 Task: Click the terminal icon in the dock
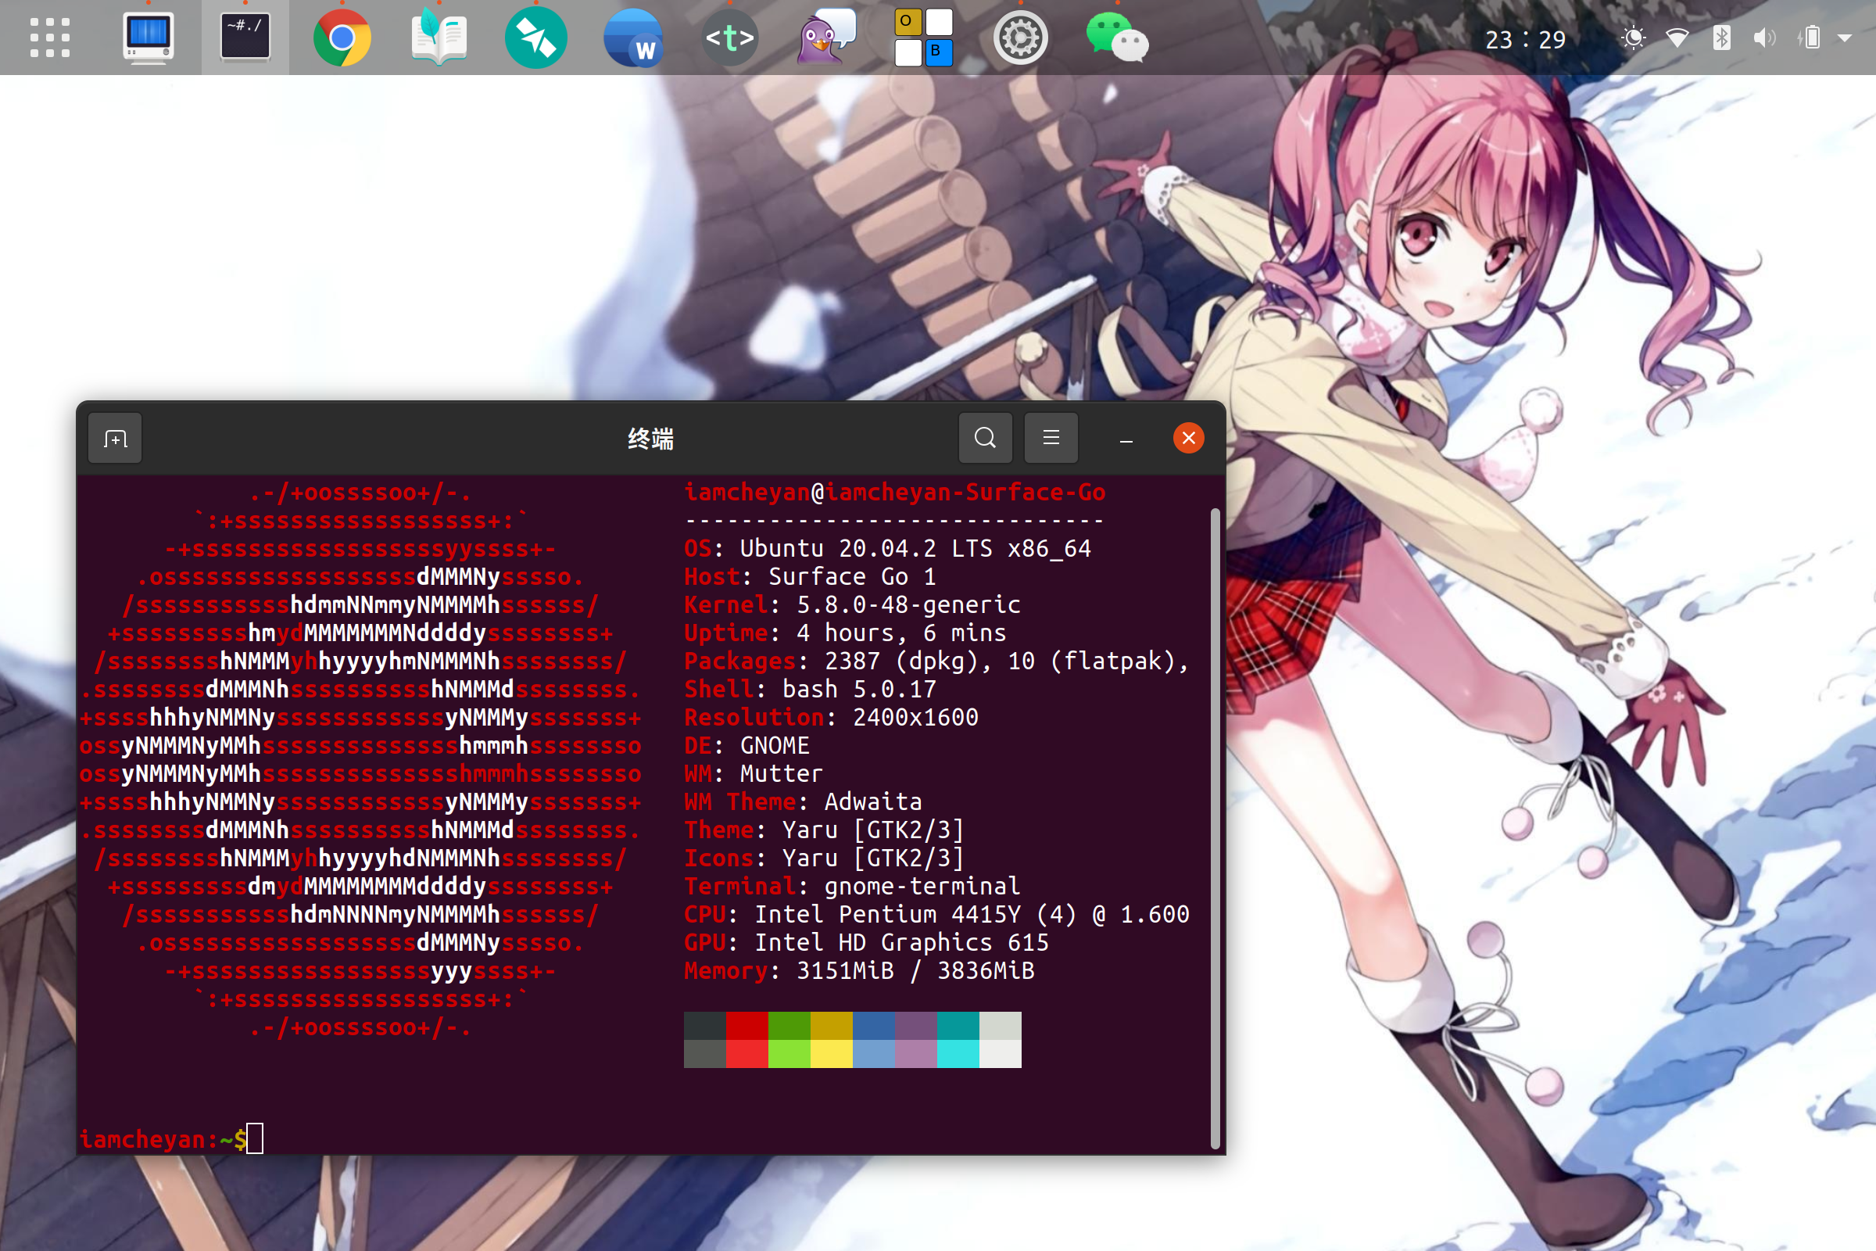(245, 38)
